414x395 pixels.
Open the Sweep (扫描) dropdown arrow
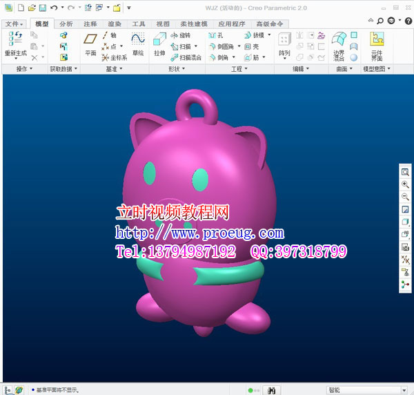196,46
